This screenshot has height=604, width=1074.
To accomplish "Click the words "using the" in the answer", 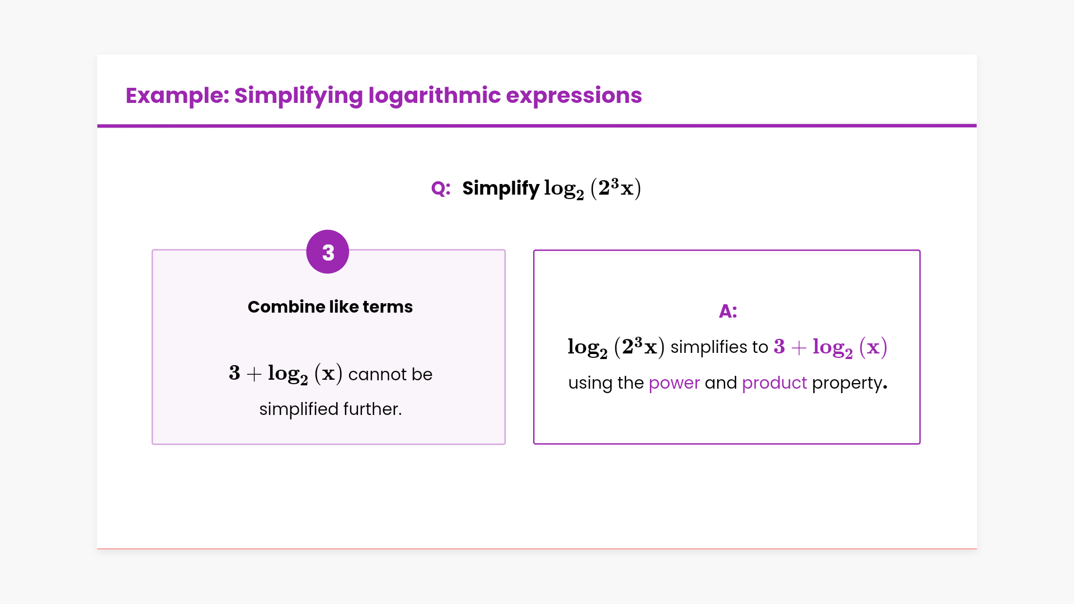I will pyautogui.click(x=606, y=383).
